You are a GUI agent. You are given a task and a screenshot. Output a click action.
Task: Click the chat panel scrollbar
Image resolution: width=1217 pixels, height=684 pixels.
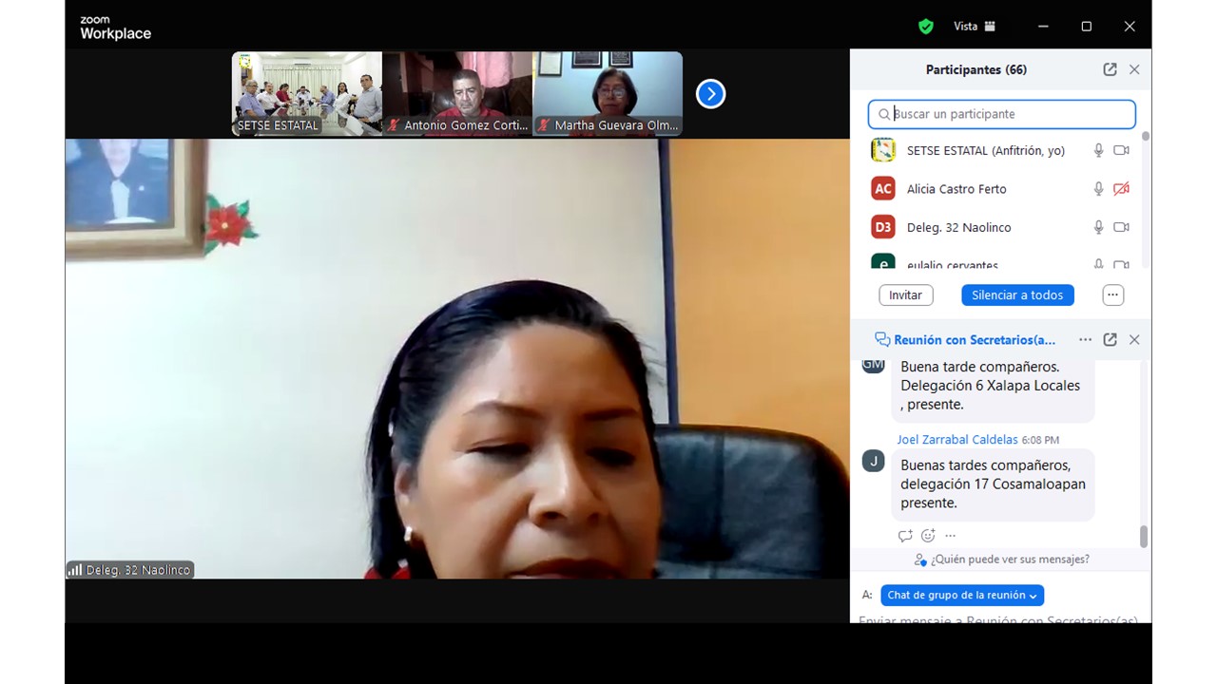(1143, 537)
